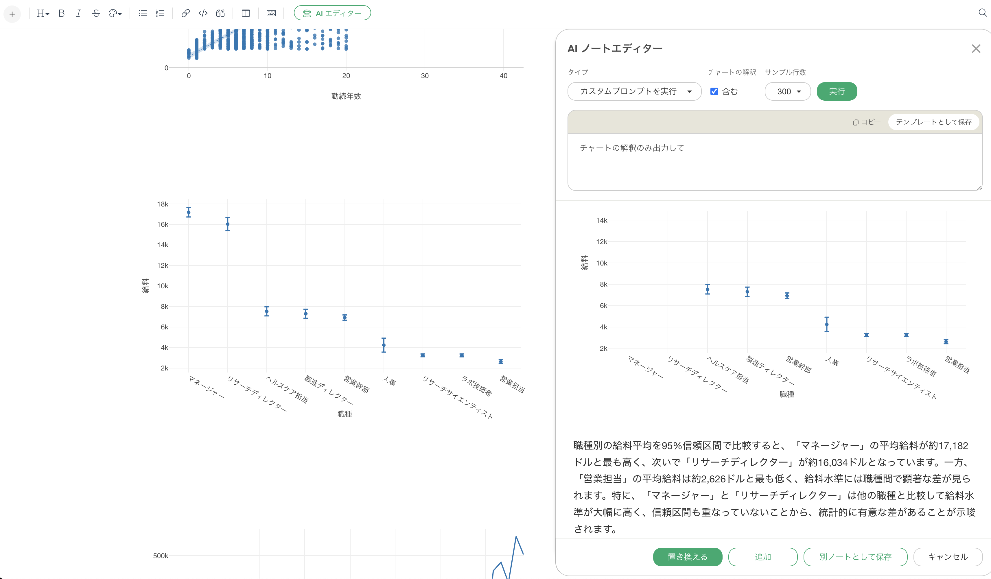The width and height of the screenshot is (991, 579).
Task: Insert a blockquote
Action: 220,13
